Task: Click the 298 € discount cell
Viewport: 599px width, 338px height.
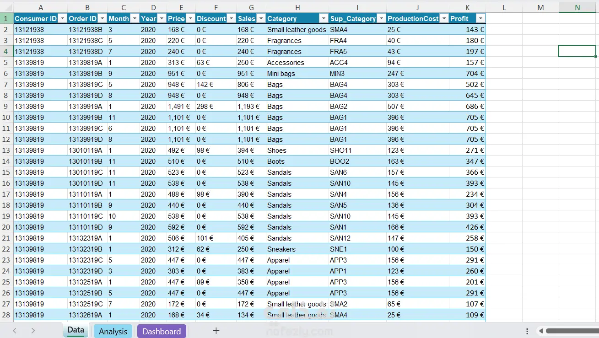Action: pyautogui.click(x=216, y=107)
